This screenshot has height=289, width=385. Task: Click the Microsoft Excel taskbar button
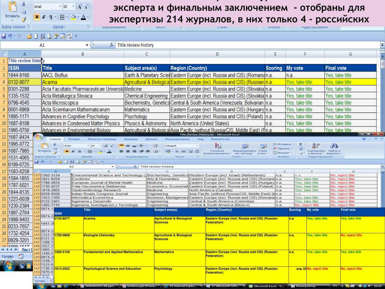pyautogui.click(x=267, y=286)
